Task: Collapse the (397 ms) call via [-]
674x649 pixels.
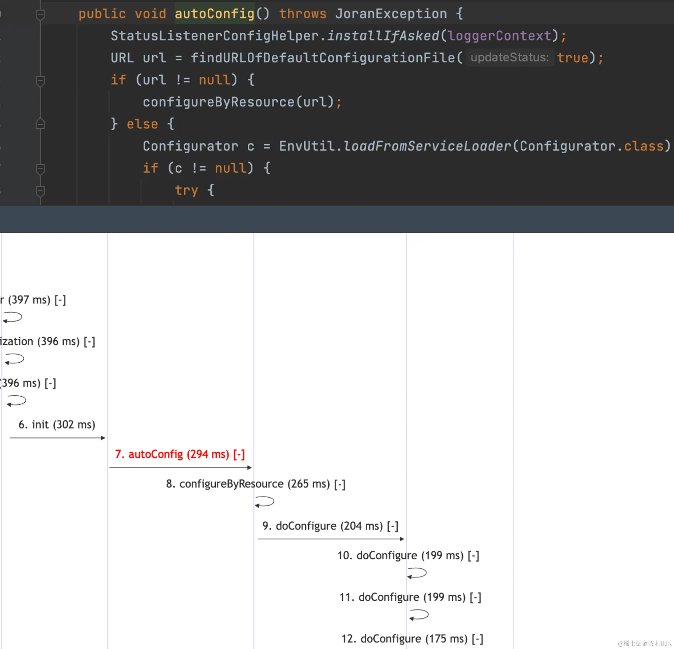Action: tap(60, 300)
